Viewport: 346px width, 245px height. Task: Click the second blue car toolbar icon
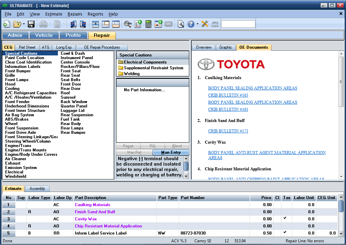click(x=83, y=24)
